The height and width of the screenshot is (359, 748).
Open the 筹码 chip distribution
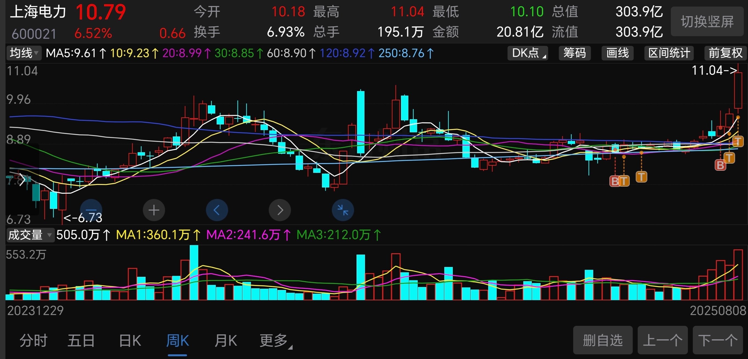coord(574,53)
